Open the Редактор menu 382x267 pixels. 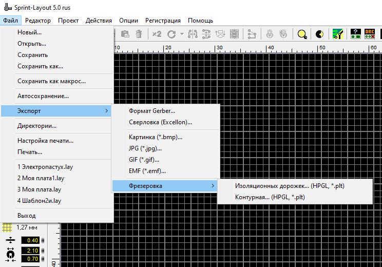click(x=38, y=21)
